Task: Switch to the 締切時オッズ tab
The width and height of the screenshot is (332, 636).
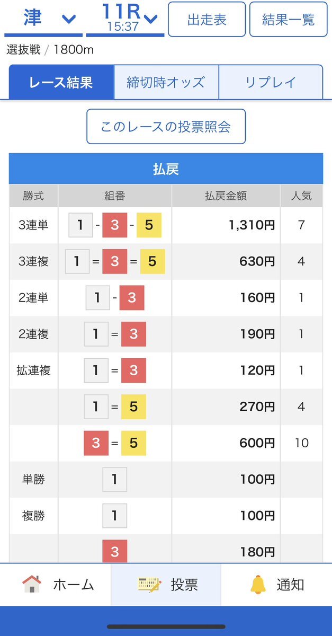Action: [166, 82]
